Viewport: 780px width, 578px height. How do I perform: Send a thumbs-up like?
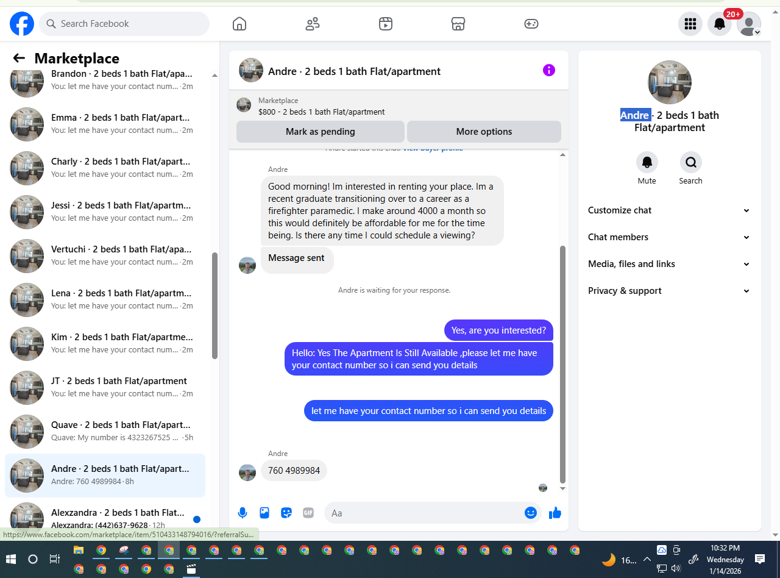pyautogui.click(x=555, y=513)
